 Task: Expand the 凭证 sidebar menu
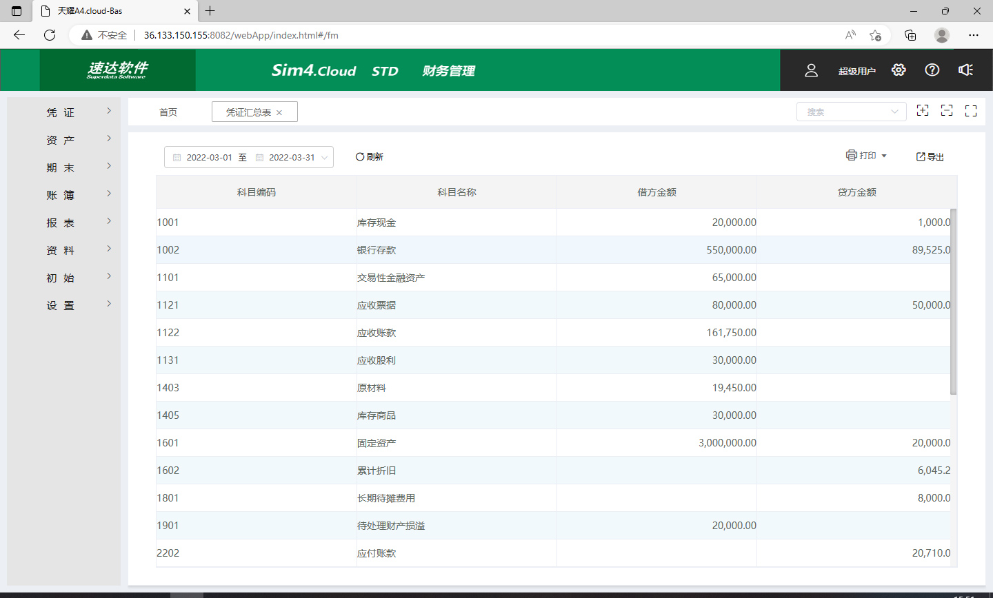(x=62, y=112)
